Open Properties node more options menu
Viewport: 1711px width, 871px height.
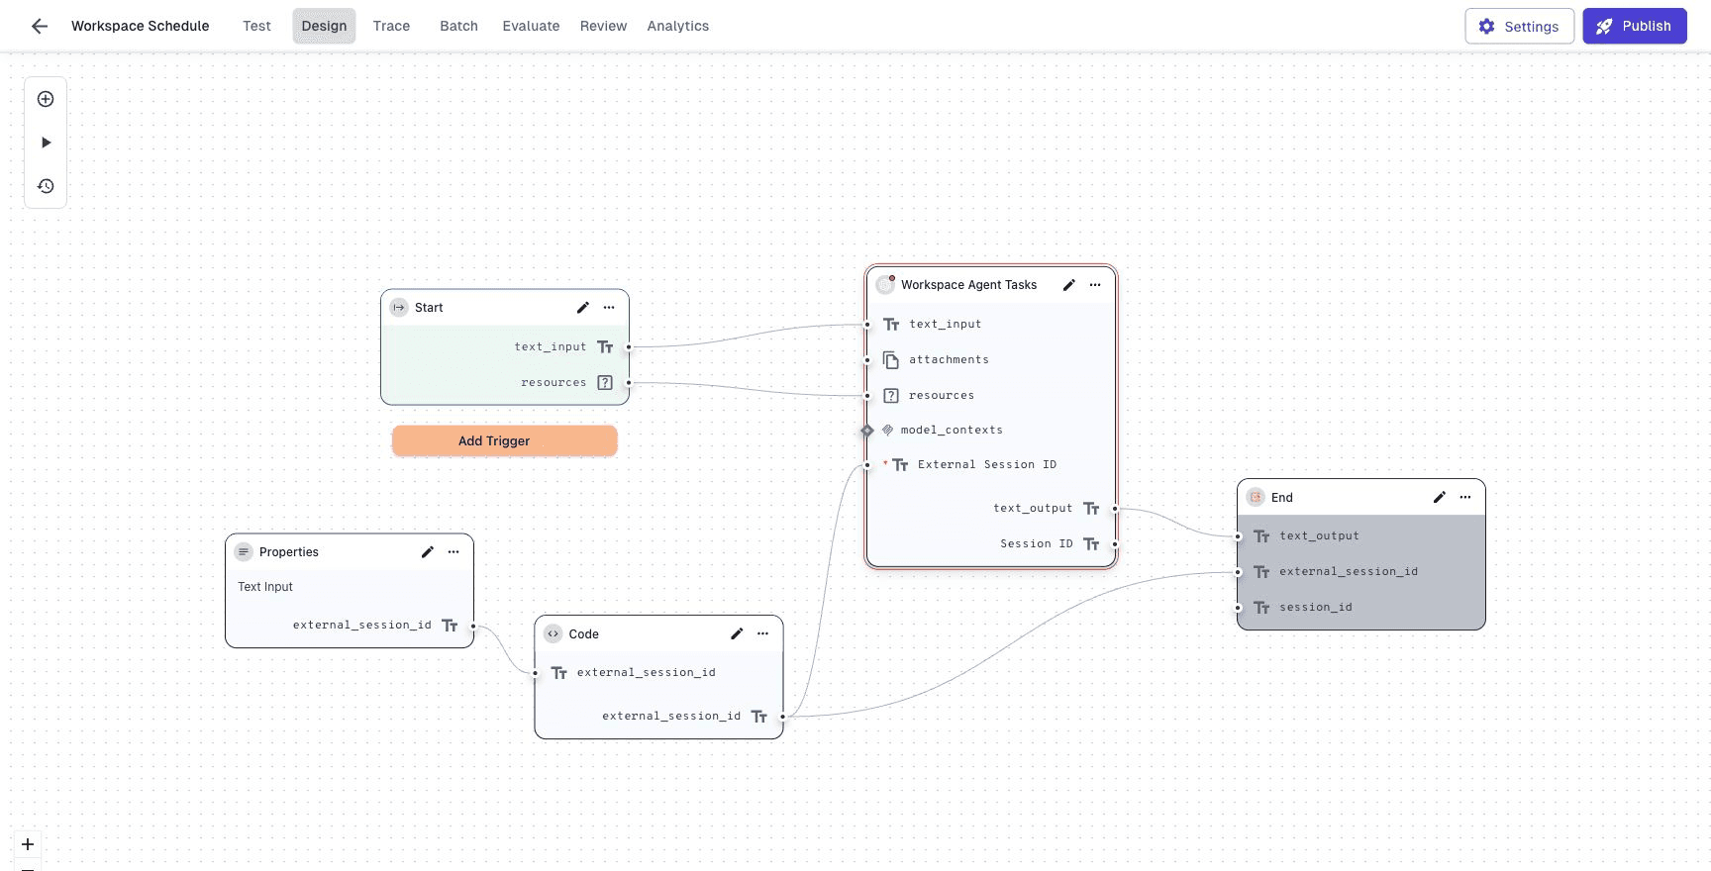pos(453,552)
